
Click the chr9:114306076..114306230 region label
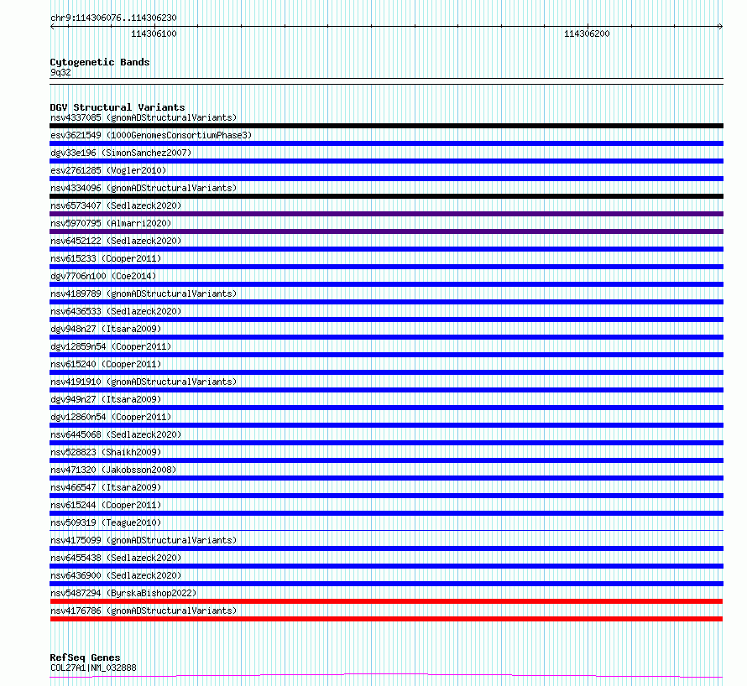113,18
